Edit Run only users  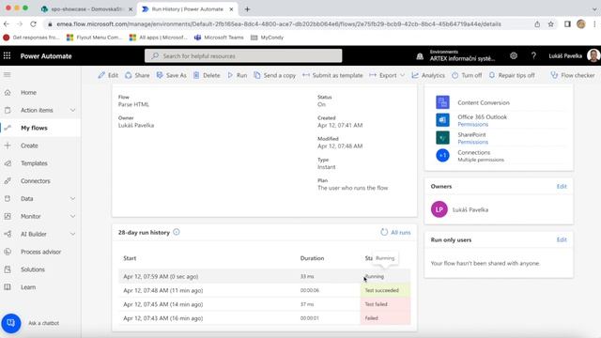click(x=562, y=240)
